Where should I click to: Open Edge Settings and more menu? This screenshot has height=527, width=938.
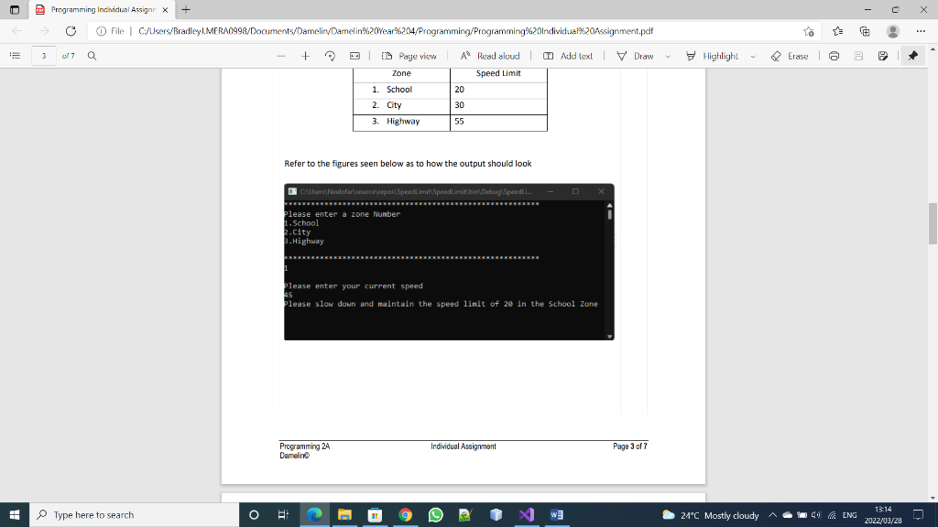point(921,31)
